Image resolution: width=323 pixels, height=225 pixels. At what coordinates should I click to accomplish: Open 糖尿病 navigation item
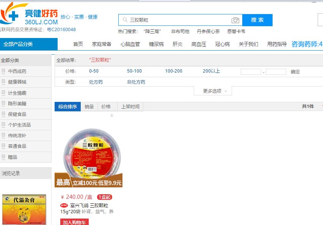click(x=156, y=44)
